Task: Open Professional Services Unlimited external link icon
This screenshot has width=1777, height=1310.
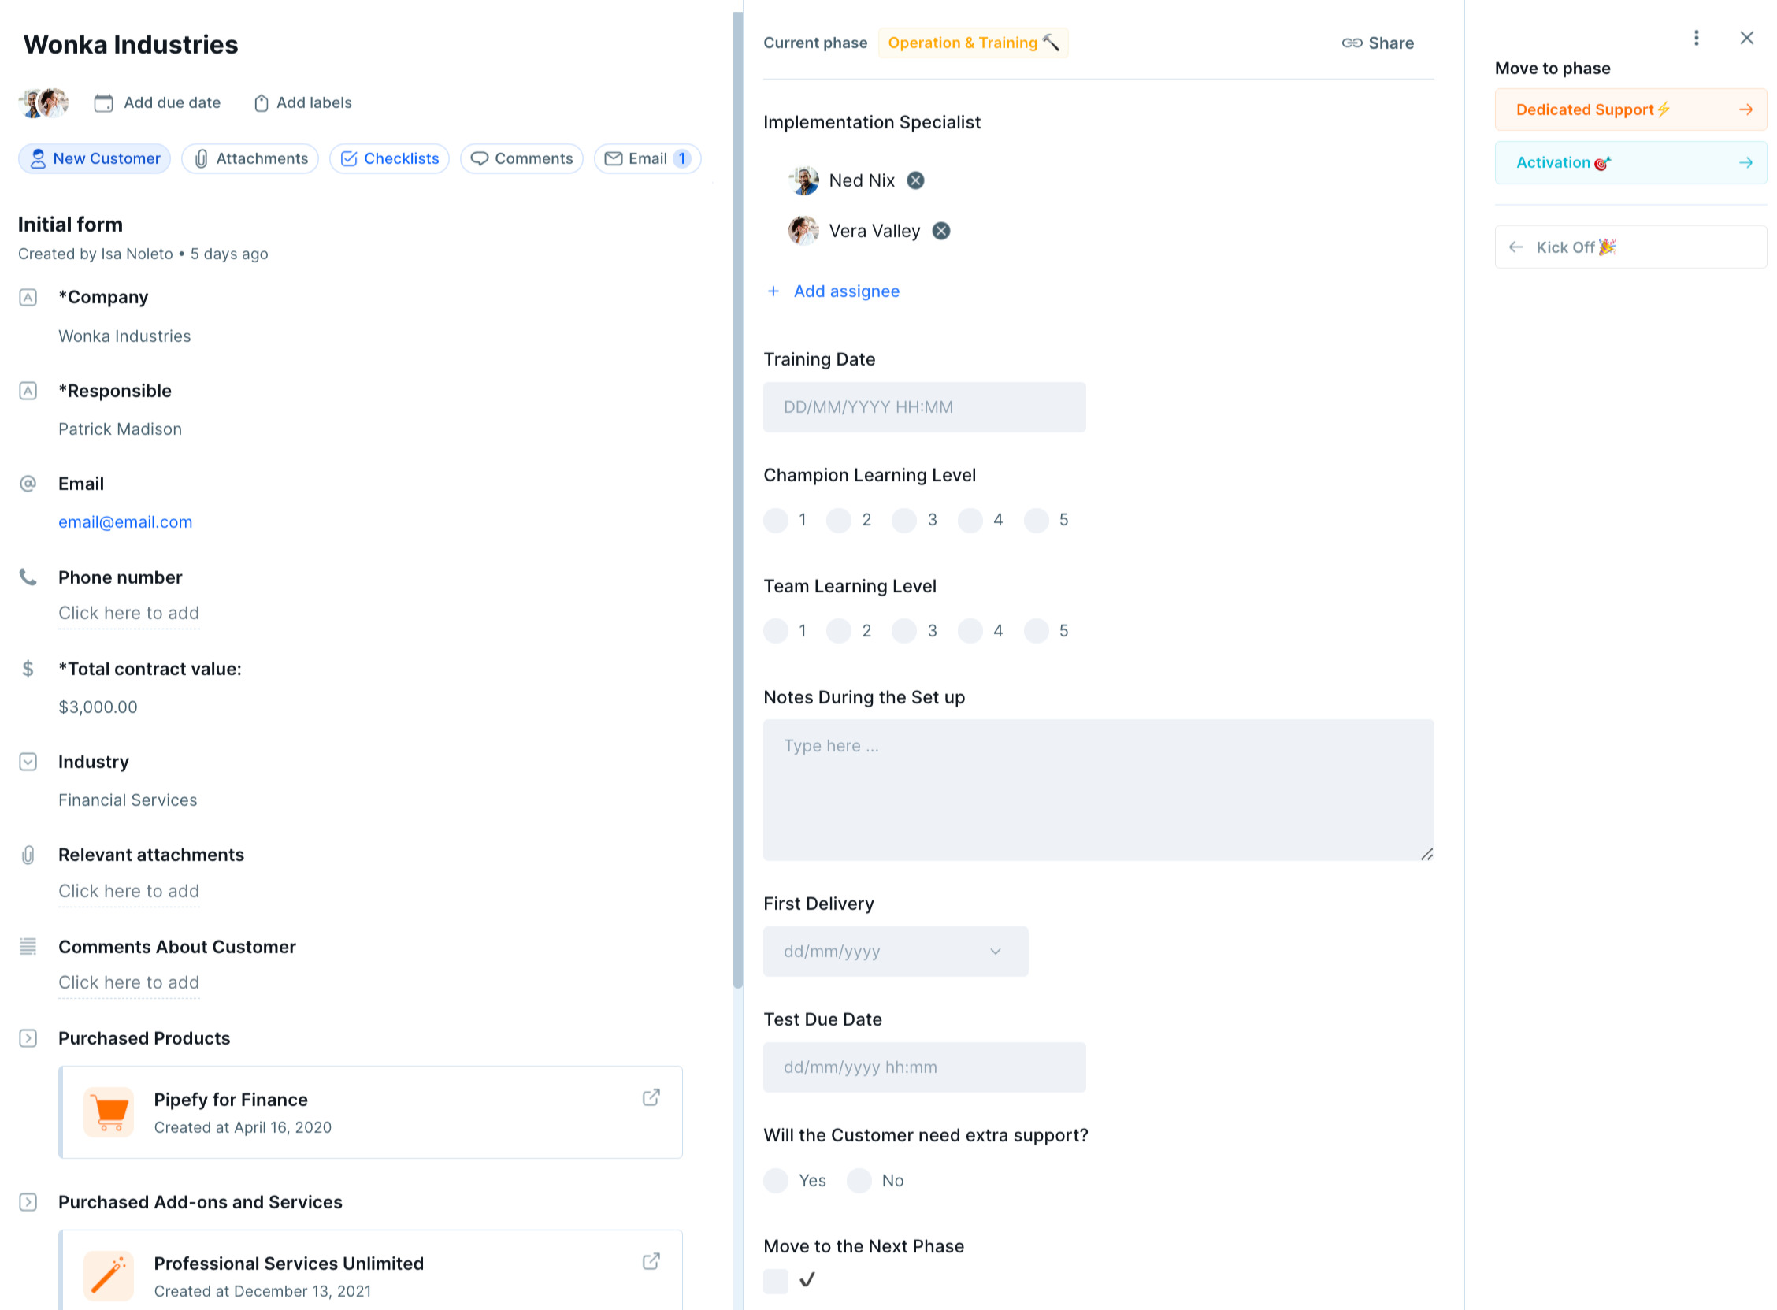Action: 651,1262
